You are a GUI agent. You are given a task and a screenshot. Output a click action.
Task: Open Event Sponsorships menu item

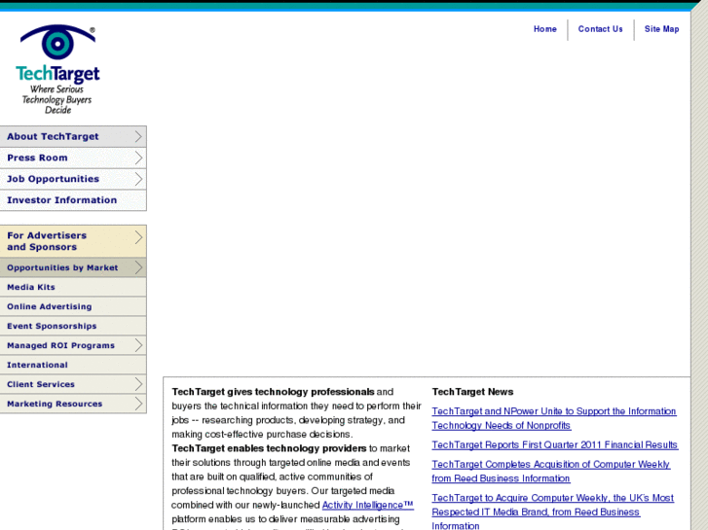point(73,326)
